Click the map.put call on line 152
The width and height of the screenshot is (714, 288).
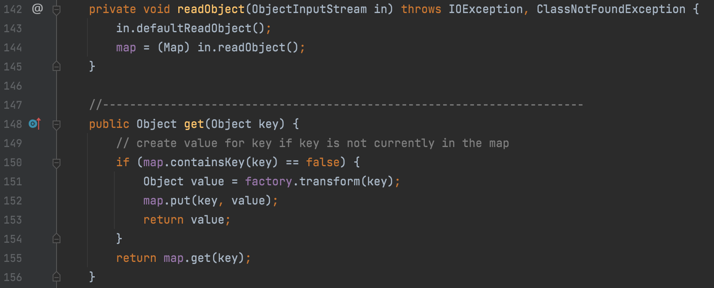click(x=167, y=201)
